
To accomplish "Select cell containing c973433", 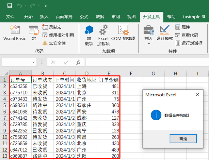I will coord(20,99).
